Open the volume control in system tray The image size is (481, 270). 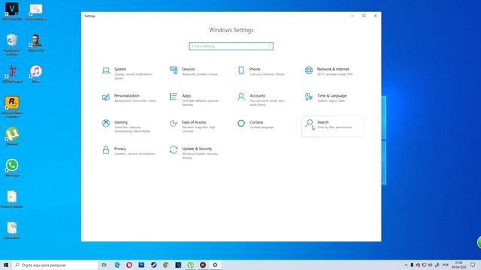[x=430, y=265]
